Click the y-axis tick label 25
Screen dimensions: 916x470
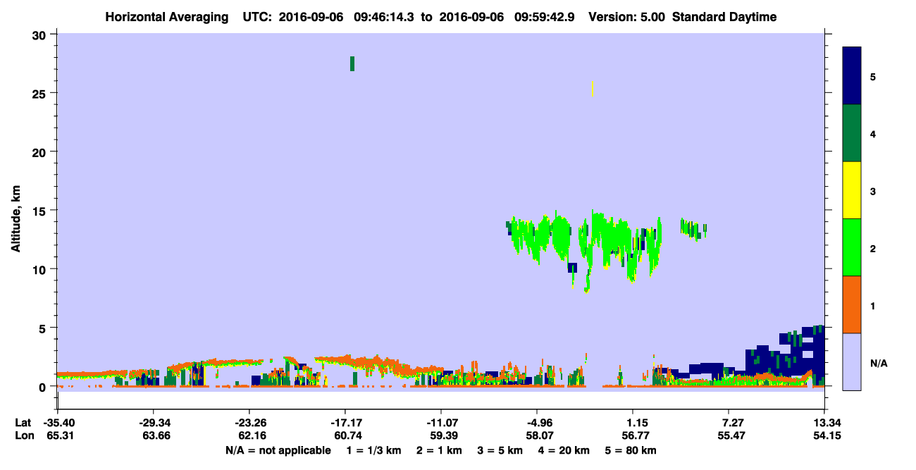[41, 93]
